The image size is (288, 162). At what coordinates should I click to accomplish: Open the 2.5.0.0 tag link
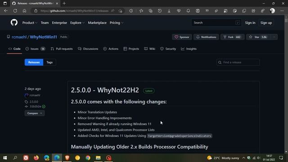pos(34,102)
